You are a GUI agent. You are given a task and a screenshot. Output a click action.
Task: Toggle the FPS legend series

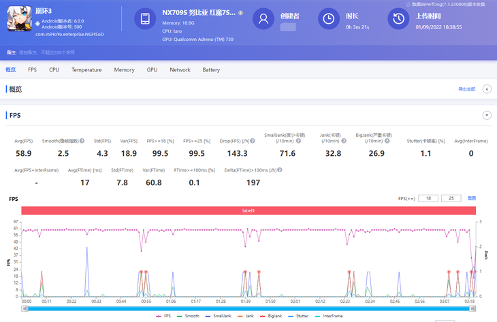163,316
